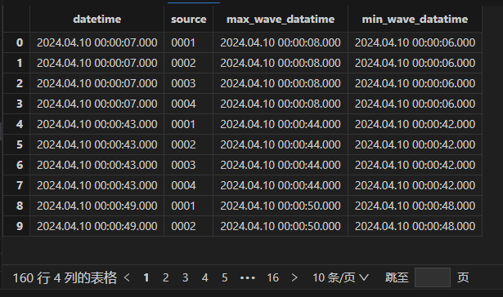
Task: Click datetime cell of row 4
Action: point(97,124)
